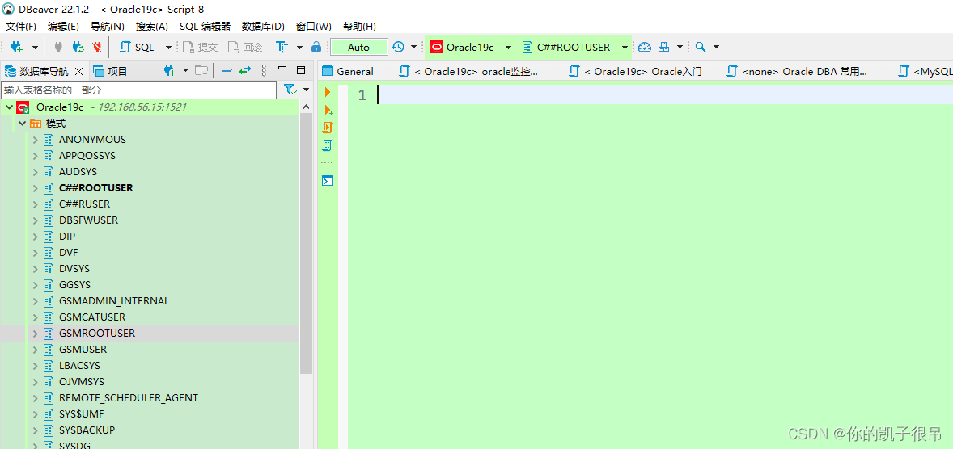Click the orange Execute script icon
The width and height of the screenshot is (953, 449).
point(328,128)
